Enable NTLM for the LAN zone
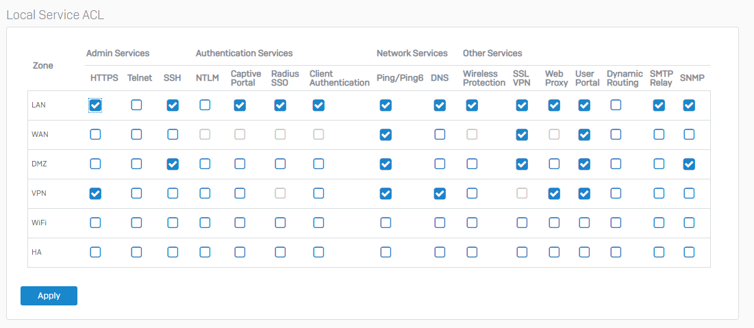Viewport: 754px width, 328px height. [205, 105]
